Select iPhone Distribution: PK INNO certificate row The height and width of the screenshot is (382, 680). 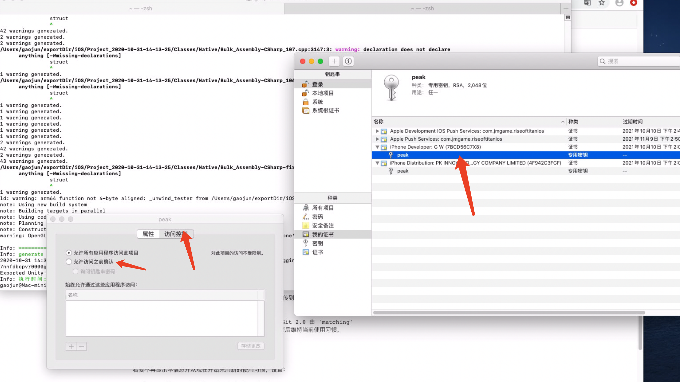[x=526, y=163]
